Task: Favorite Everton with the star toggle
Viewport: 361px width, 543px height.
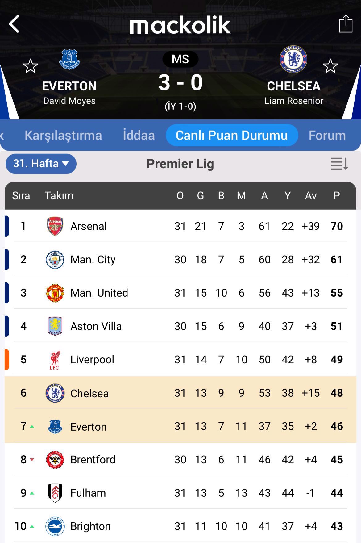Action: [x=31, y=66]
